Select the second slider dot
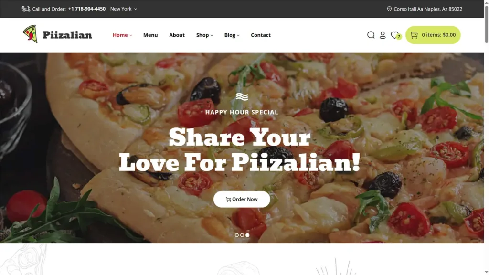489x275 pixels. (242, 235)
